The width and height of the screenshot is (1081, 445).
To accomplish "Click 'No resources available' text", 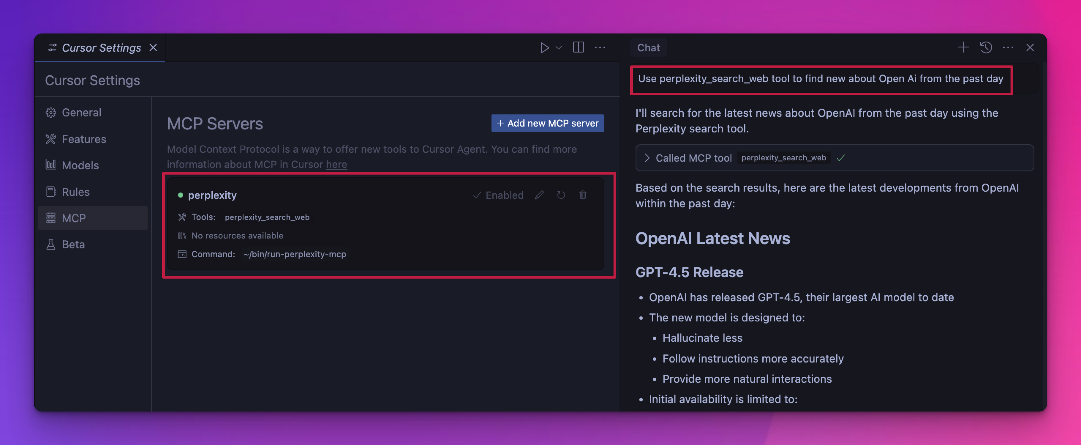I will point(238,236).
